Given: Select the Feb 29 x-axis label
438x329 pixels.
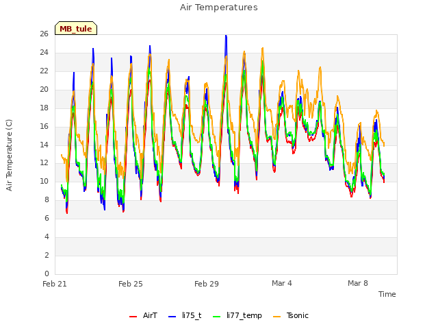Looking at the screenshot, I should [x=207, y=284].
